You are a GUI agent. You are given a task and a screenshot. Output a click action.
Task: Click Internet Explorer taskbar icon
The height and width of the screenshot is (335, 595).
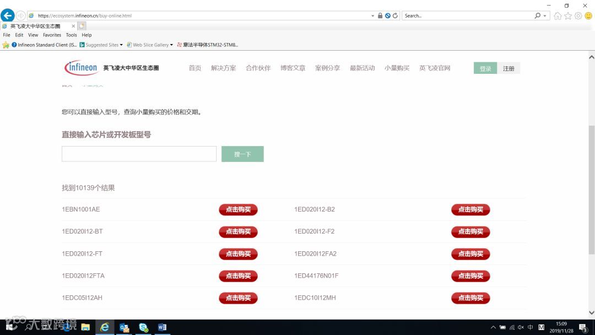click(x=104, y=327)
